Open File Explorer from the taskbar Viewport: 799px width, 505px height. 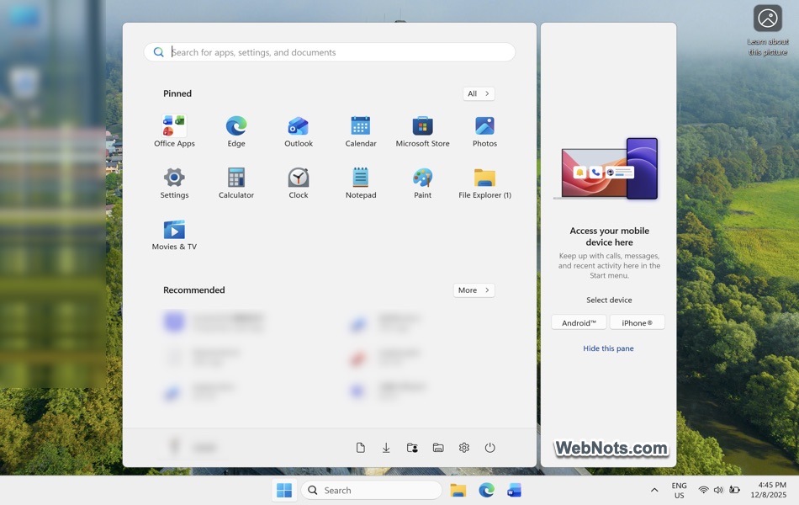pos(458,490)
